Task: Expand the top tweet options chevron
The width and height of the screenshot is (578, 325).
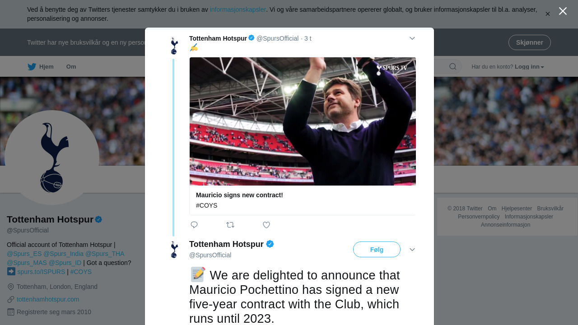Action: (412, 38)
